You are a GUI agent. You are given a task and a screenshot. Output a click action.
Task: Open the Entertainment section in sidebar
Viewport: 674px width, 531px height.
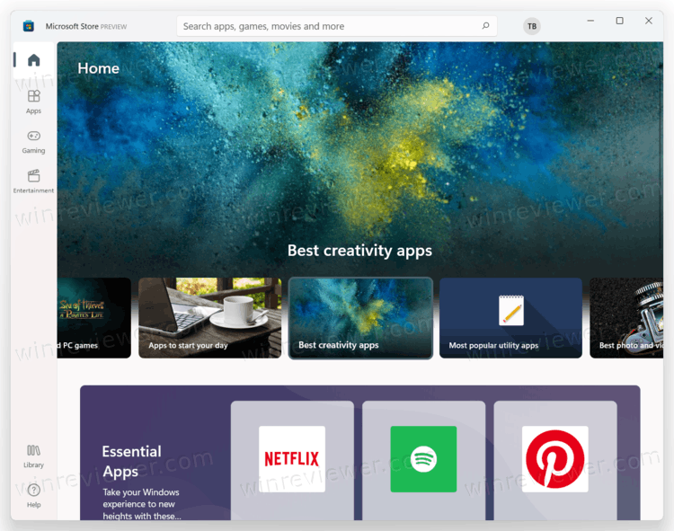(33, 181)
